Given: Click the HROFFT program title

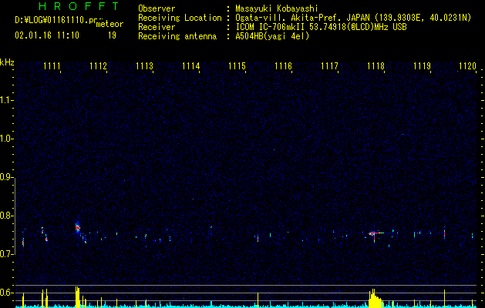Looking at the screenshot, I should 79,6.
